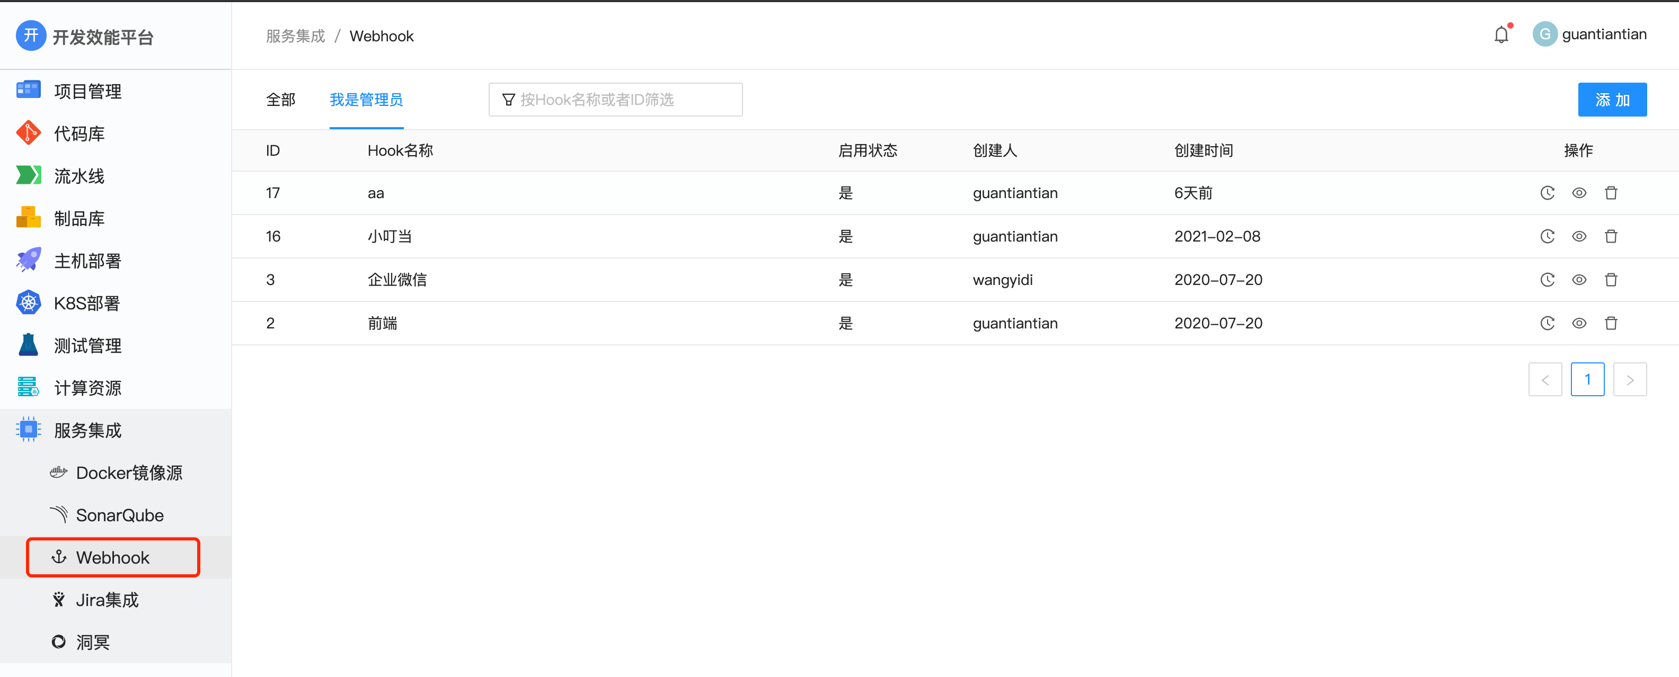Viewport: 1679px width, 677px height.
Task: Delete the webhook named aa
Action: (1611, 193)
